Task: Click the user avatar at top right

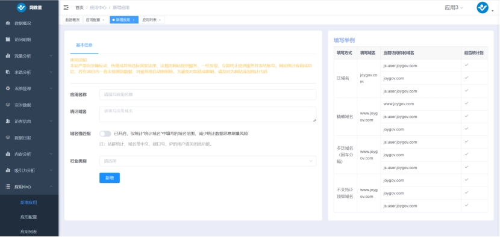Action: (x=483, y=8)
